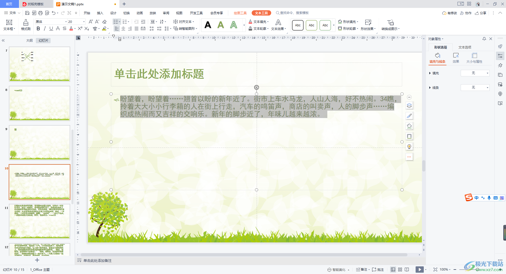This screenshot has height=274, width=506.
Task: Toggle bold formatting
Action: pyautogui.click(x=38, y=28)
